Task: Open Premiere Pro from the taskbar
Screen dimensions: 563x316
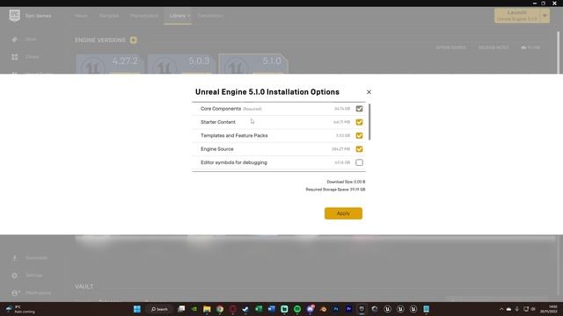Action: 348,309
